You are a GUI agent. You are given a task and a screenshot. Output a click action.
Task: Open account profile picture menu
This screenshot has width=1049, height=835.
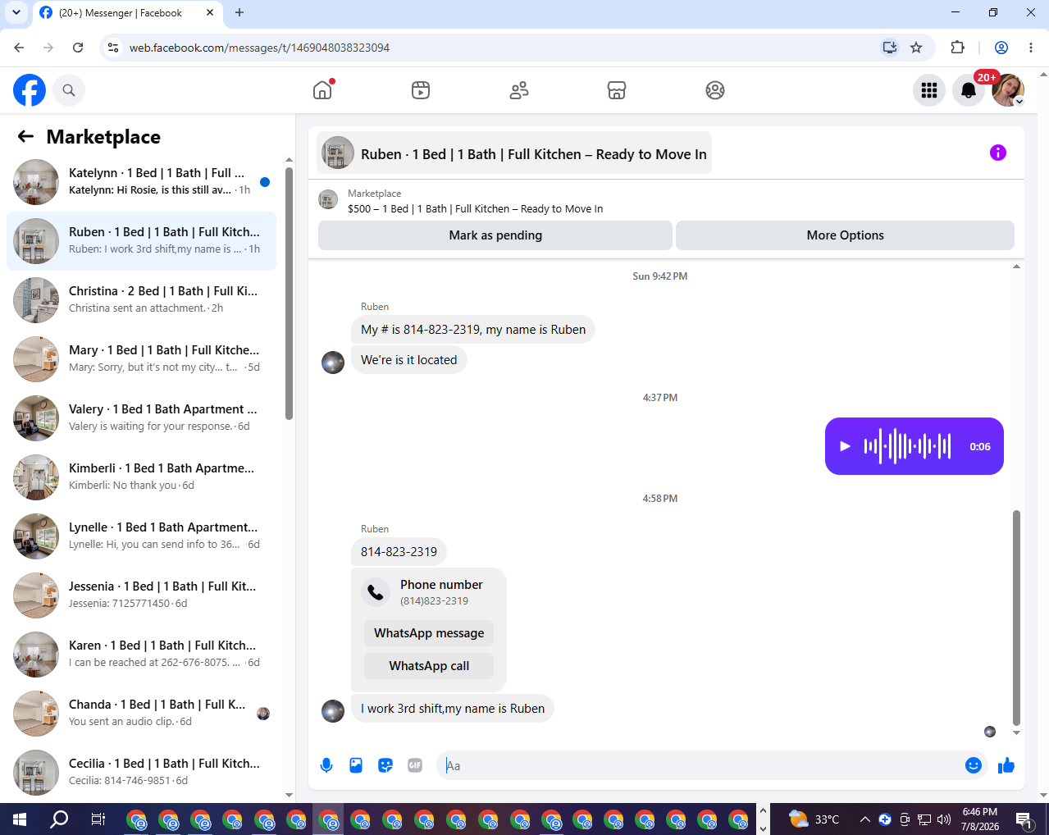coord(1008,90)
